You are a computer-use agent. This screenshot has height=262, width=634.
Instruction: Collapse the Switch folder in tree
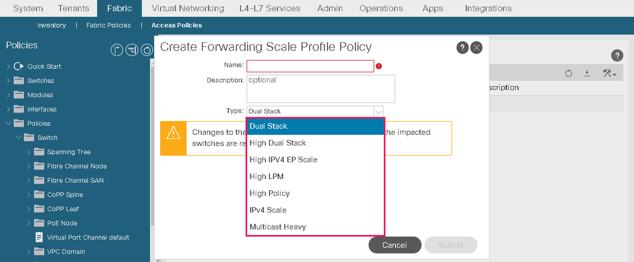click(x=18, y=137)
